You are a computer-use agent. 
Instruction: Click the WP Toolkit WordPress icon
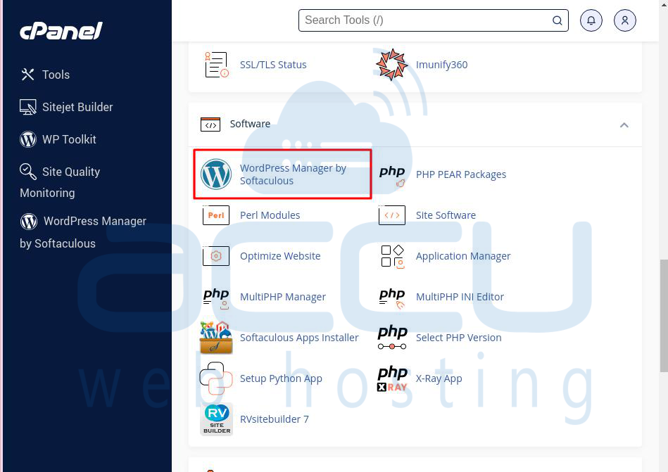(28, 139)
